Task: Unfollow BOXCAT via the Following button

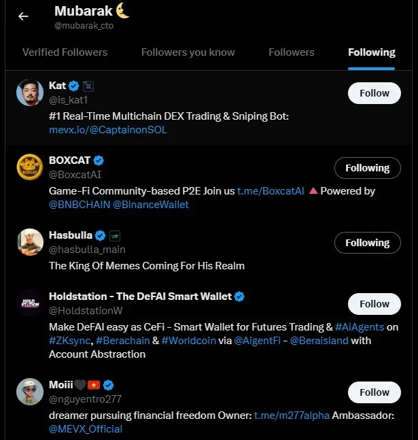Action: pyautogui.click(x=367, y=168)
